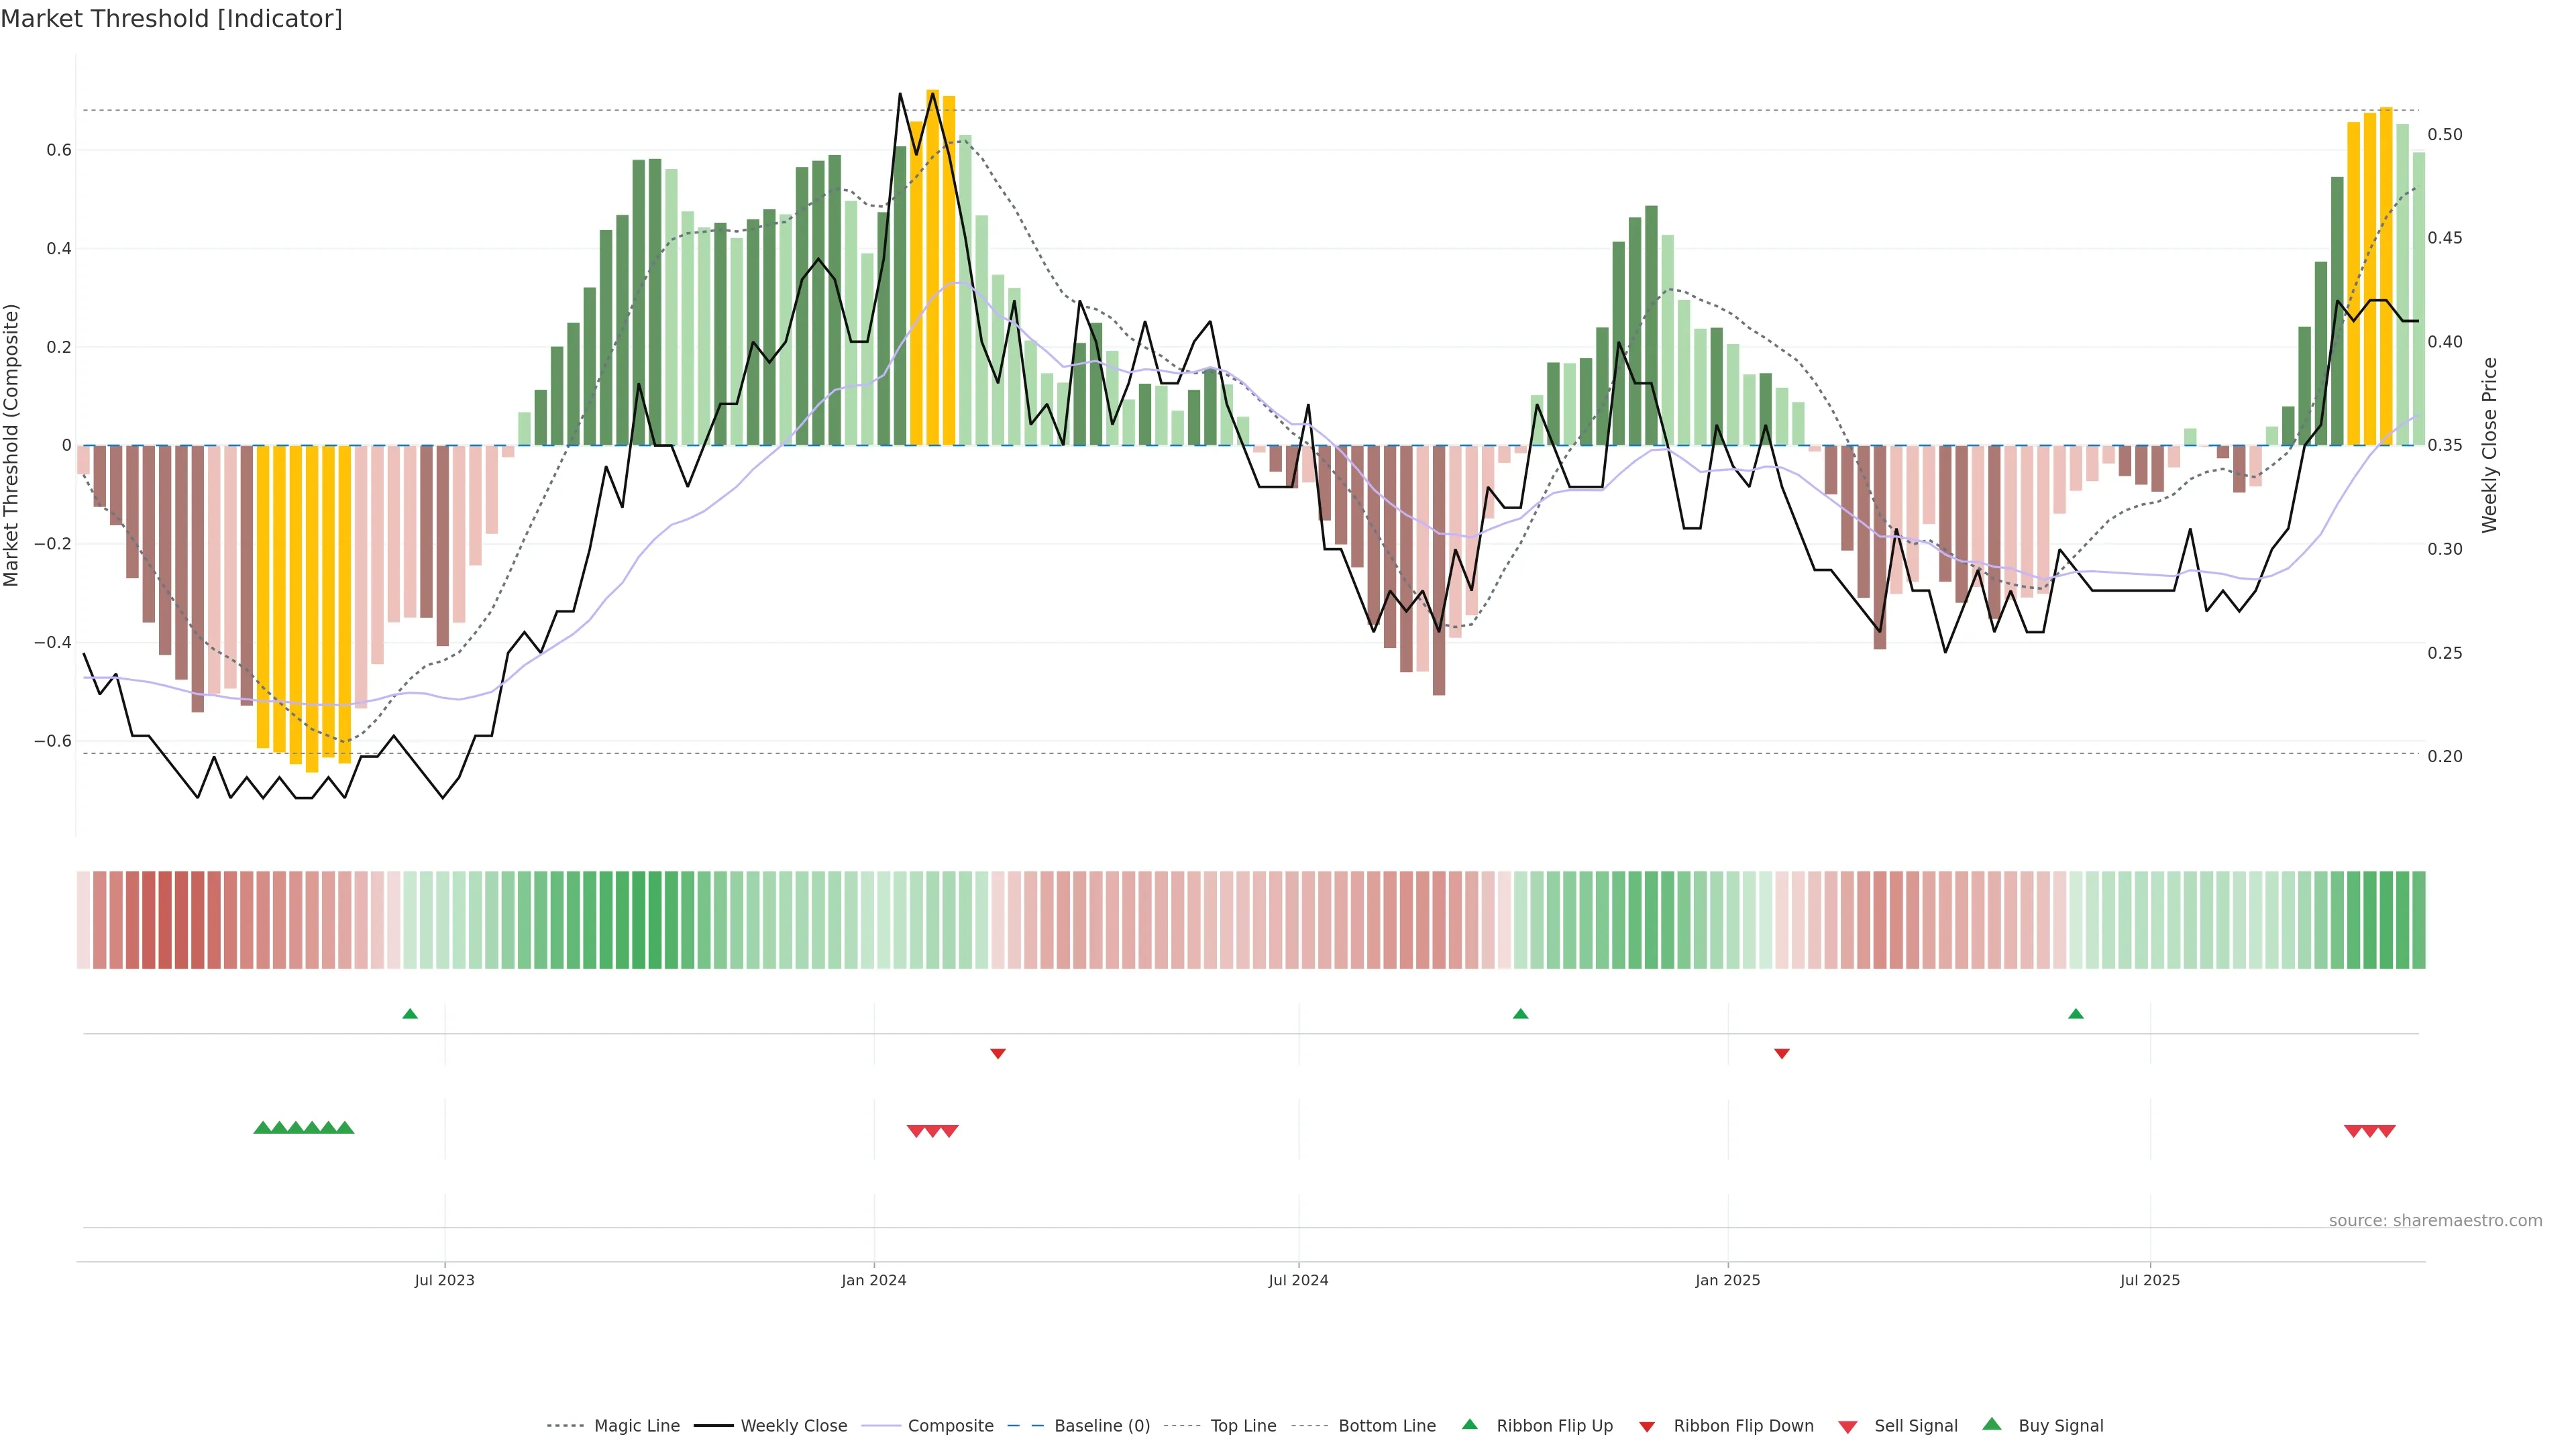Image resolution: width=2576 pixels, height=1449 pixels.
Task: Select the green flip-up marker before Jul 2025
Action: pyautogui.click(x=2076, y=1014)
